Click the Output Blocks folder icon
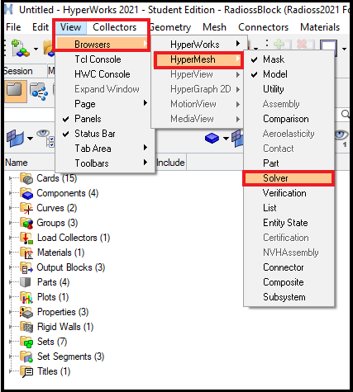Viewport: 353px width, 392px height. [x=26, y=267]
